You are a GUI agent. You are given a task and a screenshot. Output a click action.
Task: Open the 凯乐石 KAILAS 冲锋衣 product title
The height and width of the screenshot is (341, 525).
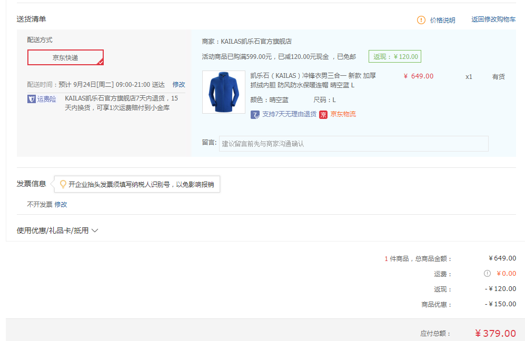[x=313, y=81]
